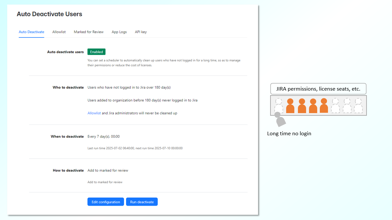392x220 pixels.
Task: Click the large gray user icon below the row
Action: coord(280,121)
